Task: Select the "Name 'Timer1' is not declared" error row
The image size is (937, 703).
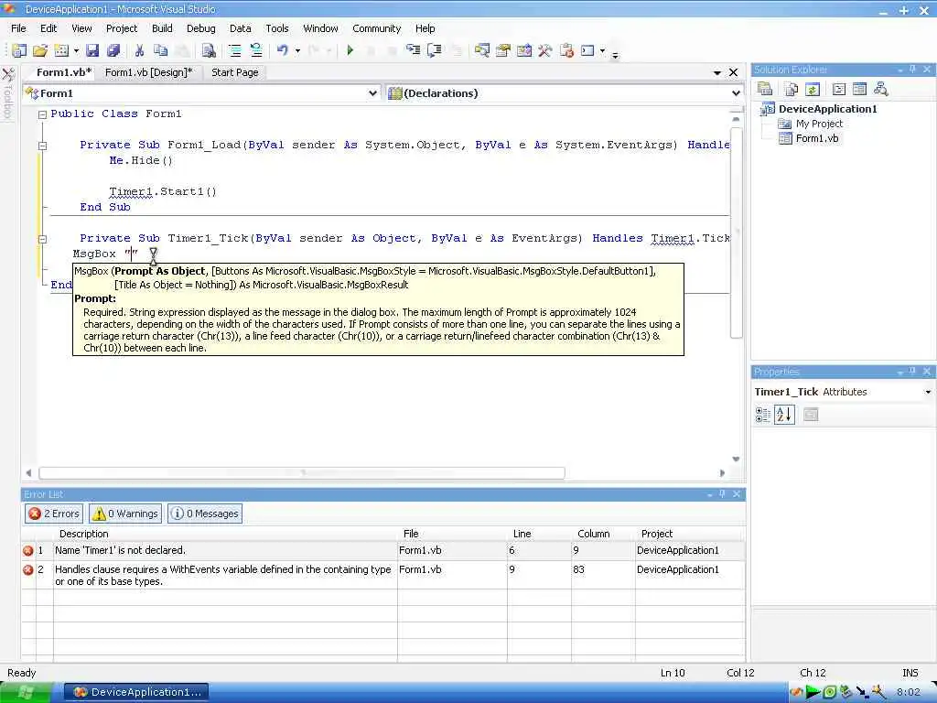Action: tap(382, 550)
